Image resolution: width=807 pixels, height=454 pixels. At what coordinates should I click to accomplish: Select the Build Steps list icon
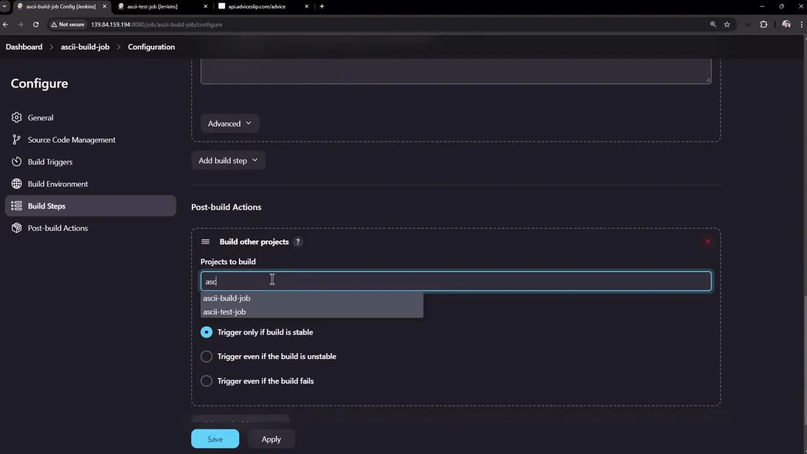tap(16, 206)
